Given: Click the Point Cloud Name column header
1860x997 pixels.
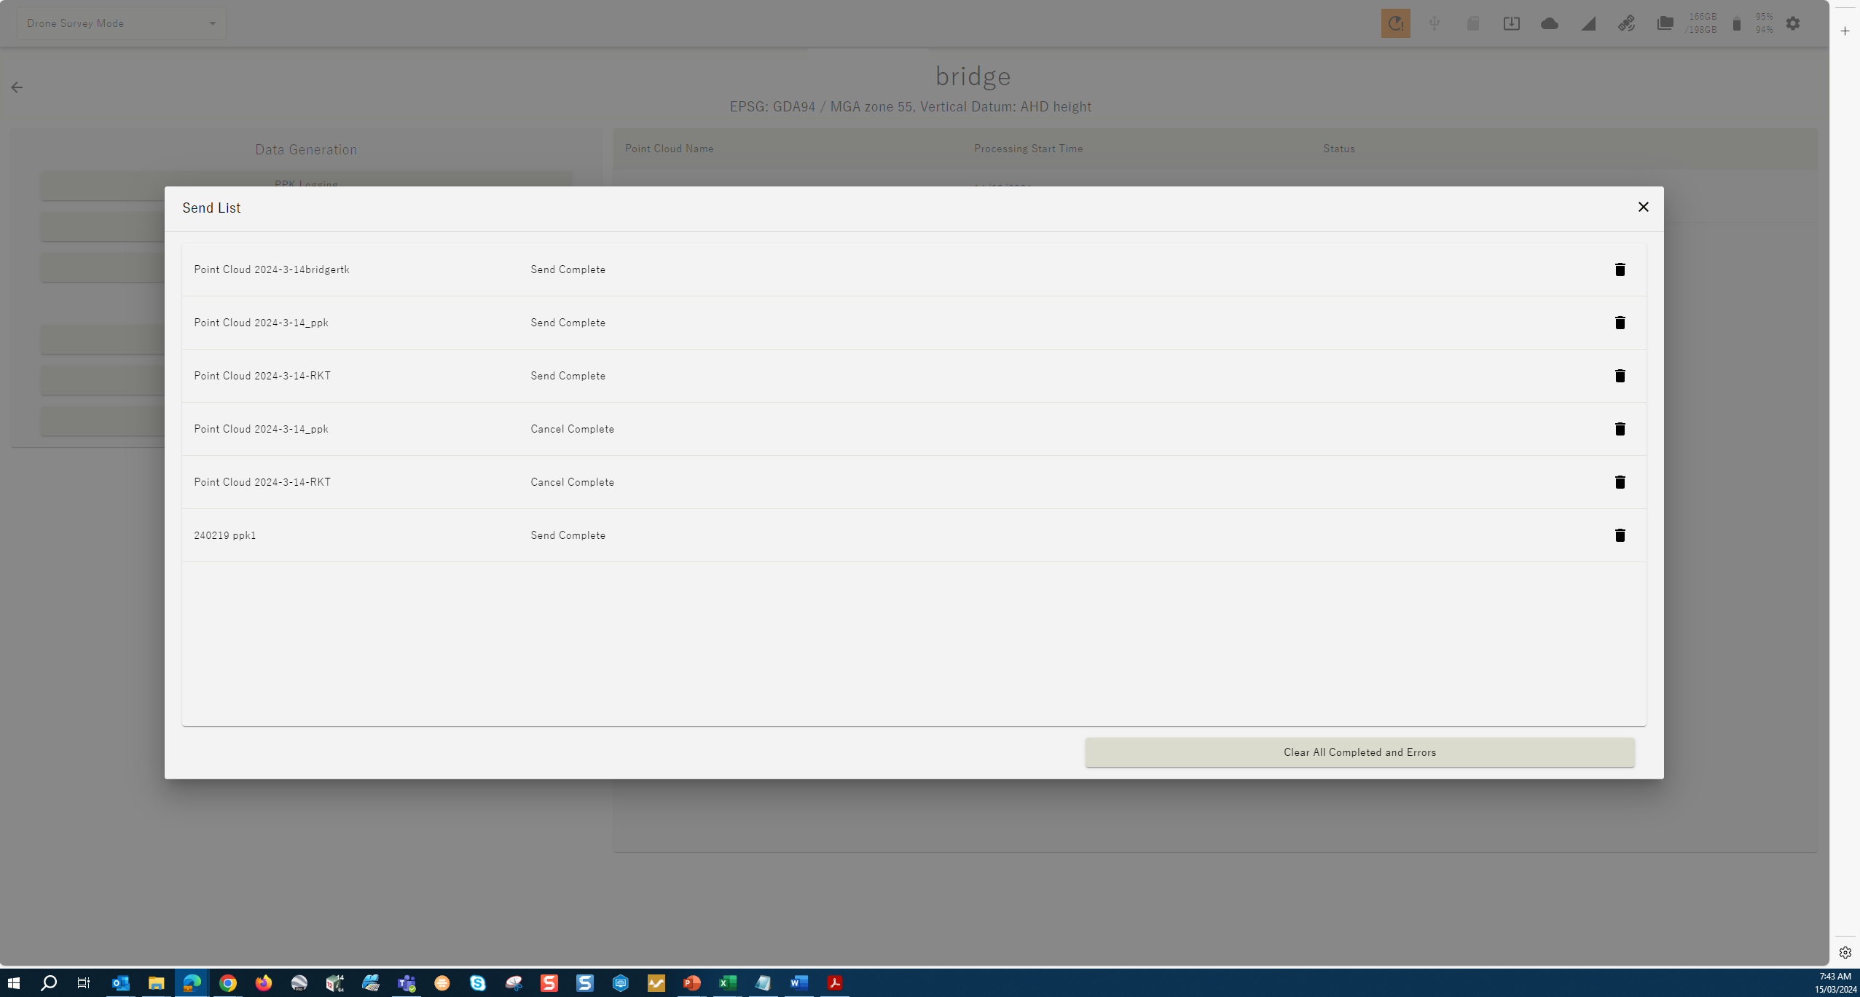Looking at the screenshot, I should point(669,149).
